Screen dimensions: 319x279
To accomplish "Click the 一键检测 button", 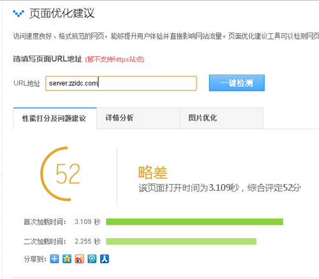I will tap(237, 83).
